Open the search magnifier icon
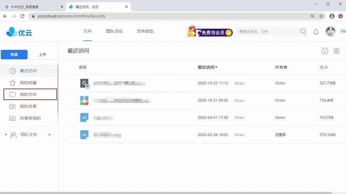This screenshot has height=194, width=346. [303, 32]
